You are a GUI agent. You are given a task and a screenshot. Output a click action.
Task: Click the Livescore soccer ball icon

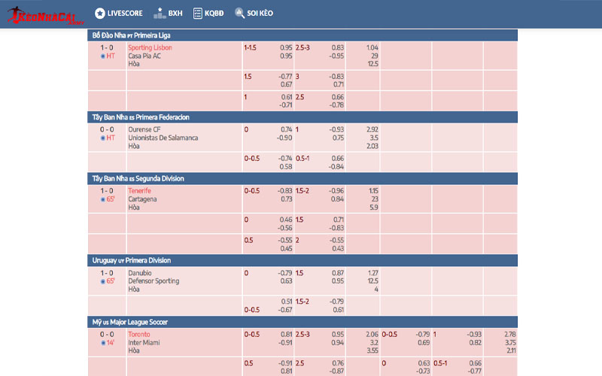point(99,14)
